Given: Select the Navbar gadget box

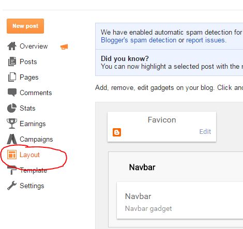Looking at the screenshot, I should click(x=180, y=201).
